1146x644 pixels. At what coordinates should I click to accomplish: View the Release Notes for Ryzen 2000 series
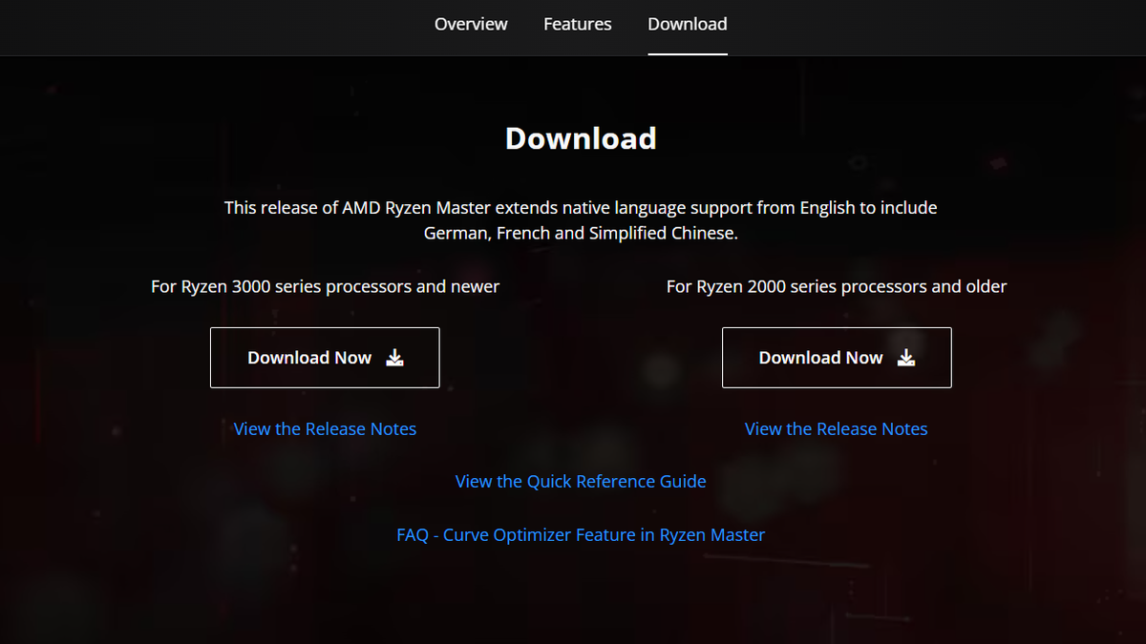point(837,429)
